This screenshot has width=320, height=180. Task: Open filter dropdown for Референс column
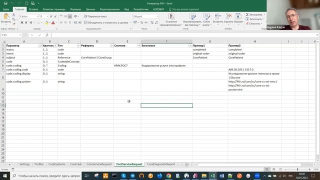point(111,45)
